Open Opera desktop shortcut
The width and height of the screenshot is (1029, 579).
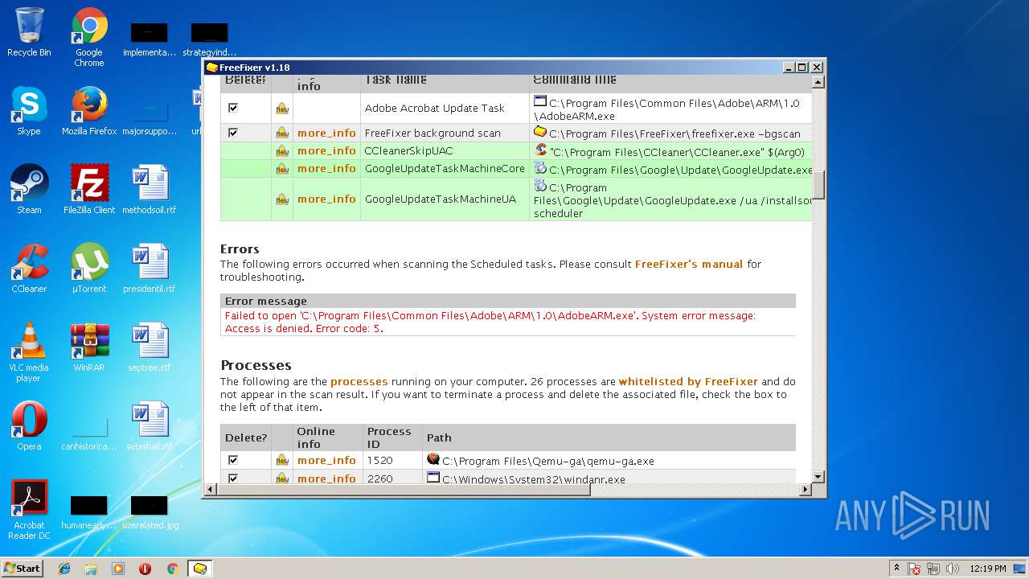click(x=29, y=426)
